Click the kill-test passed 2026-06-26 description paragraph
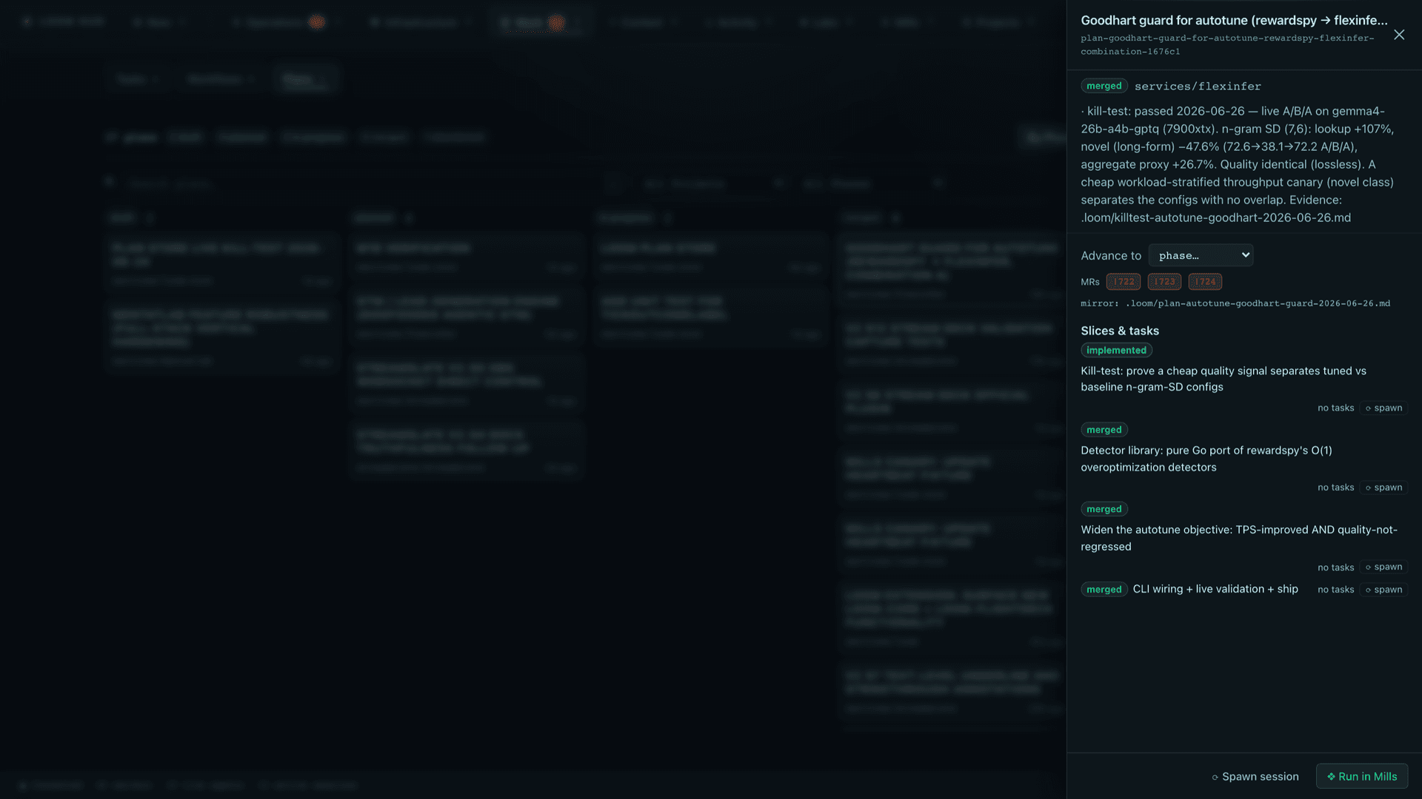This screenshot has width=1422, height=799. tap(1238, 164)
